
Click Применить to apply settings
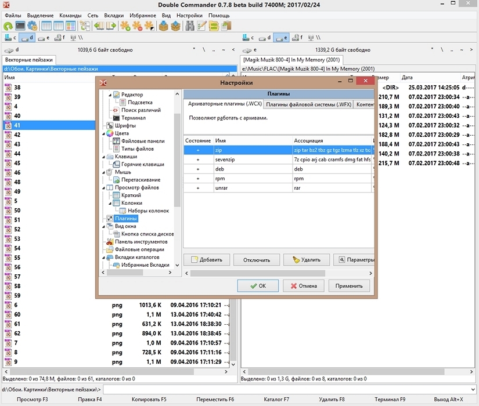[x=349, y=285]
